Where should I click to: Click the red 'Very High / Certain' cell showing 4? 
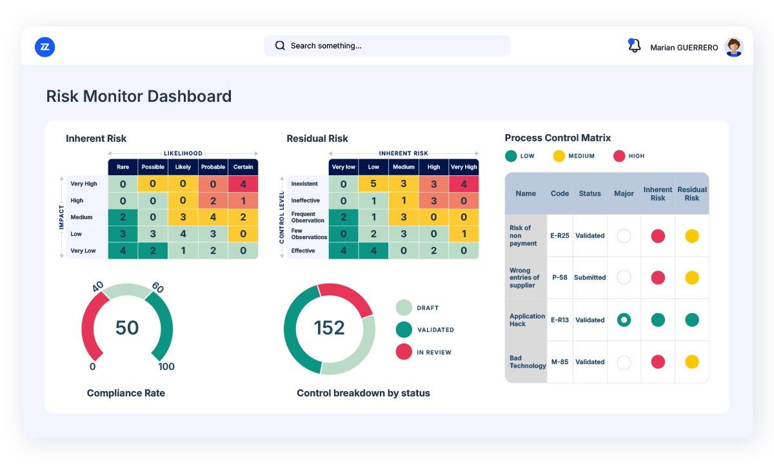243,184
